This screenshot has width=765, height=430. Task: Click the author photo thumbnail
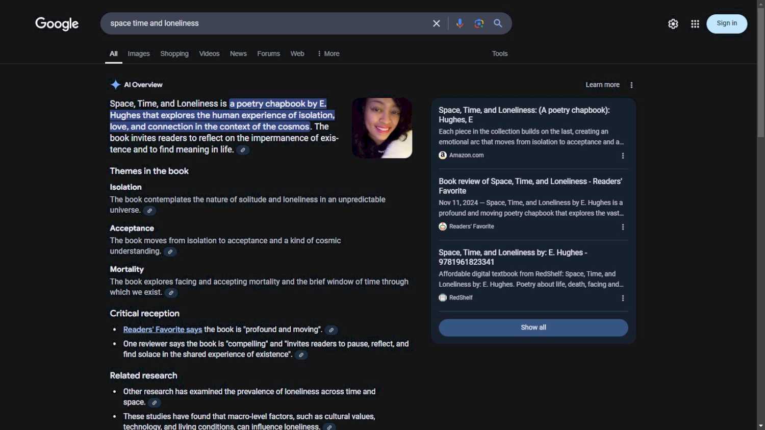point(382,128)
